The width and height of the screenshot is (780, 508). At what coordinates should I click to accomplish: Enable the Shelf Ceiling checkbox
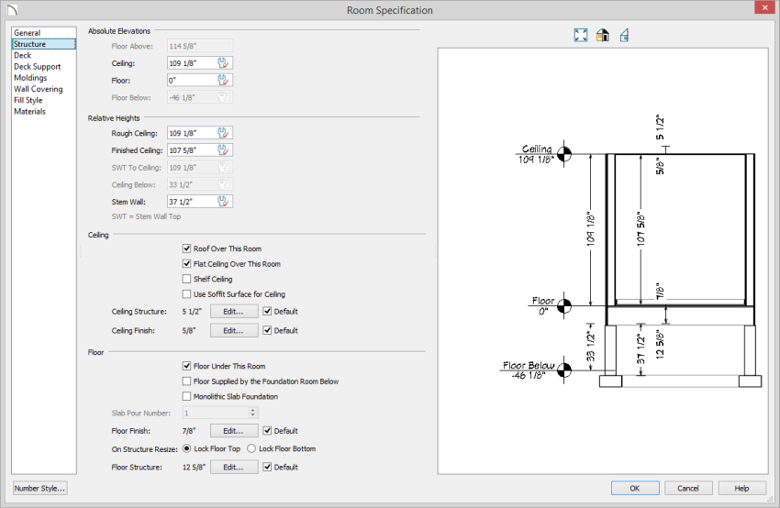[186, 279]
